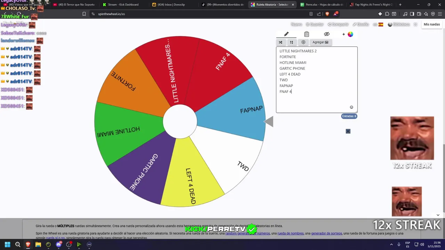Open the browser main menu

440,14
